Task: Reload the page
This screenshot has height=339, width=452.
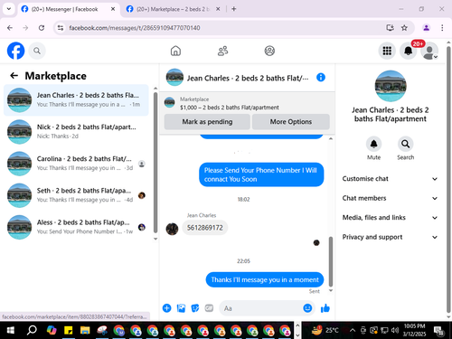Action: pos(42,28)
